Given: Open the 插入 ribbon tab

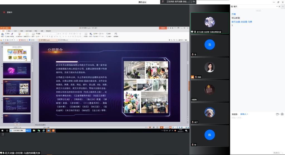Looking at the screenshot, I should pos(9,31).
